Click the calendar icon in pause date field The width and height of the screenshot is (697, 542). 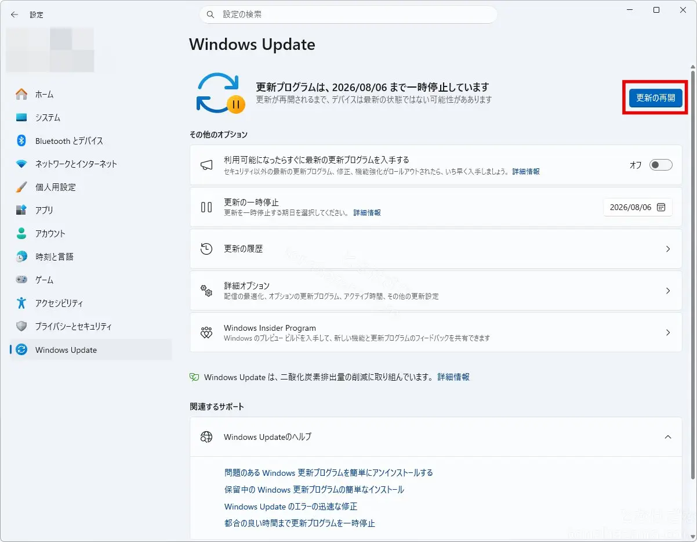[x=661, y=207]
